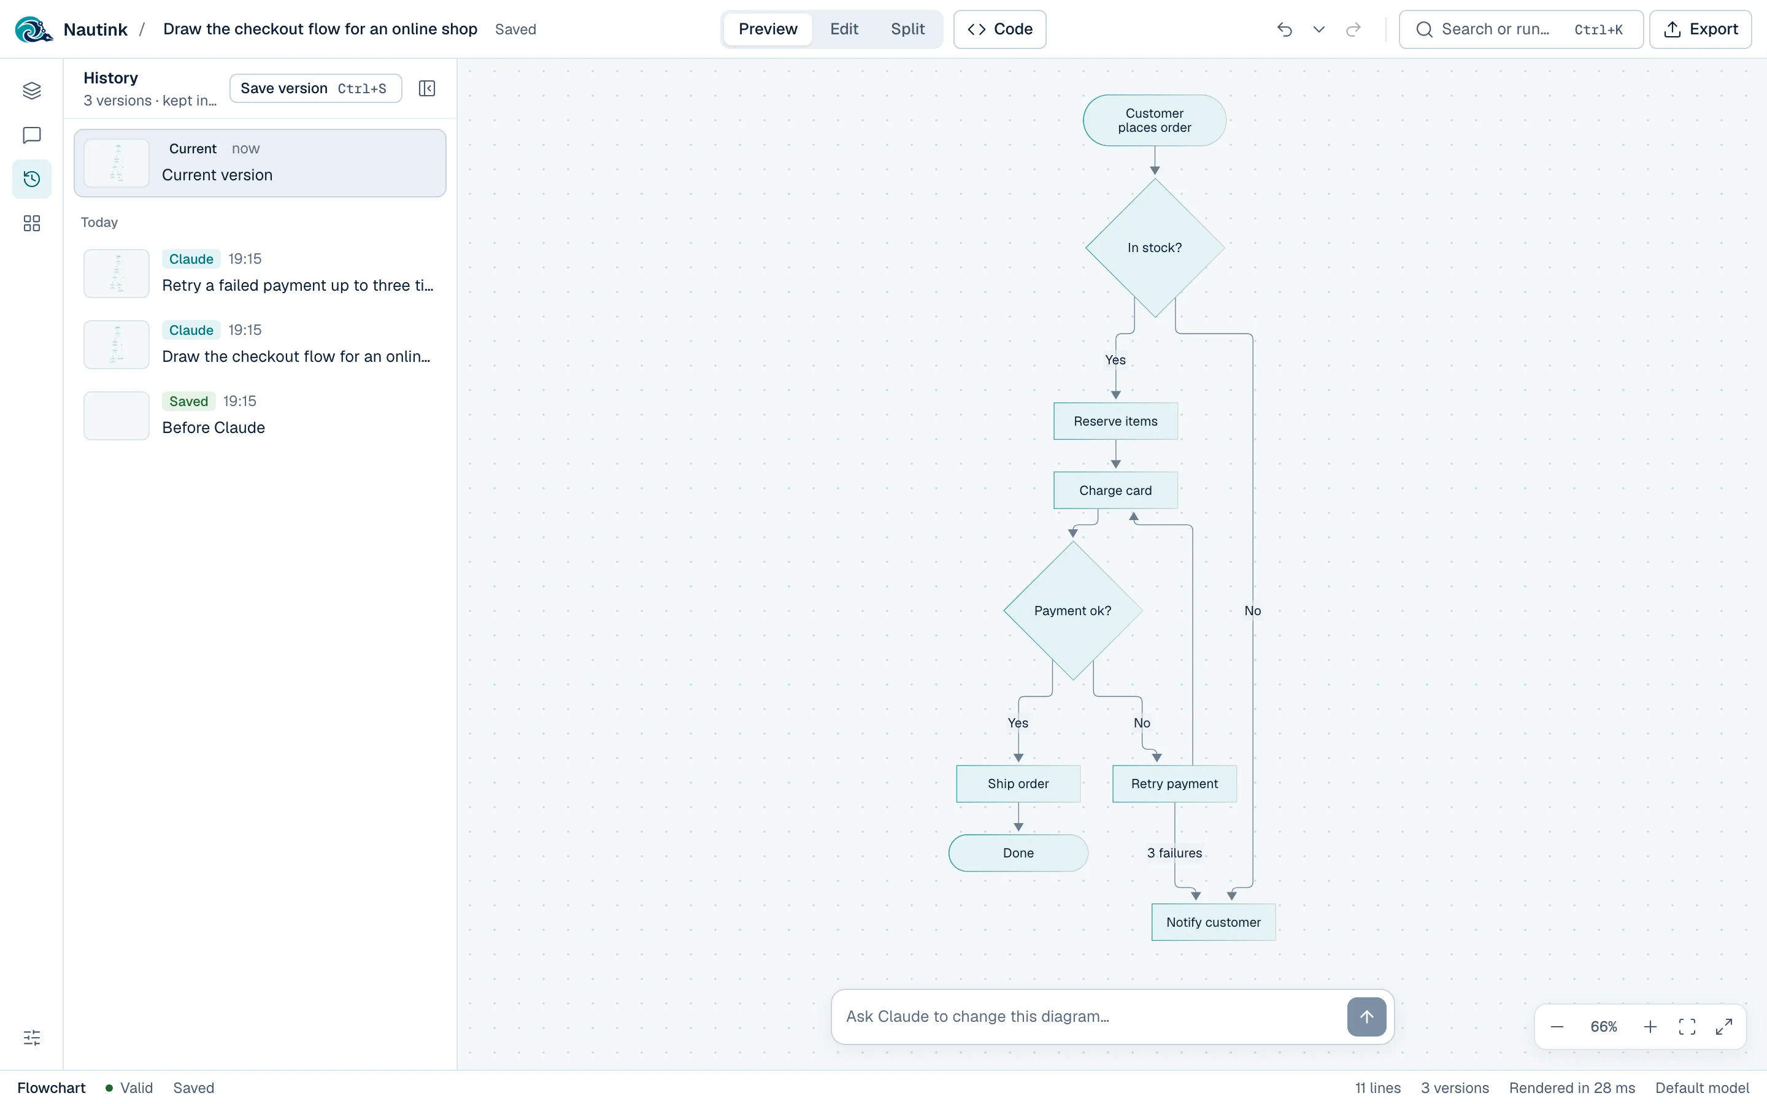This screenshot has width=1767, height=1104.
Task: Select the Current version history entry
Action: (x=260, y=163)
